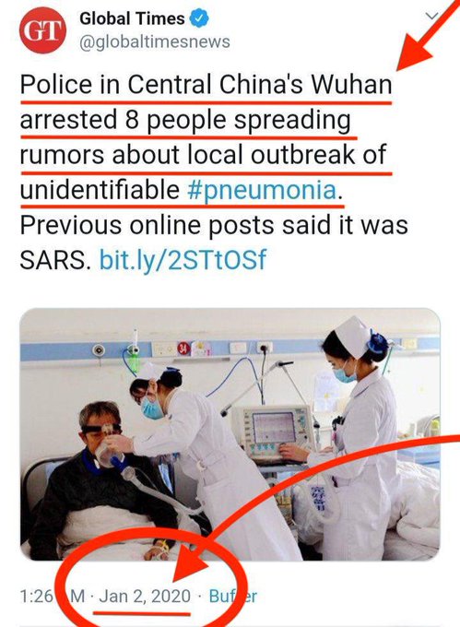
Task: Click the word SARS in the tweet
Action: [x=53, y=260]
